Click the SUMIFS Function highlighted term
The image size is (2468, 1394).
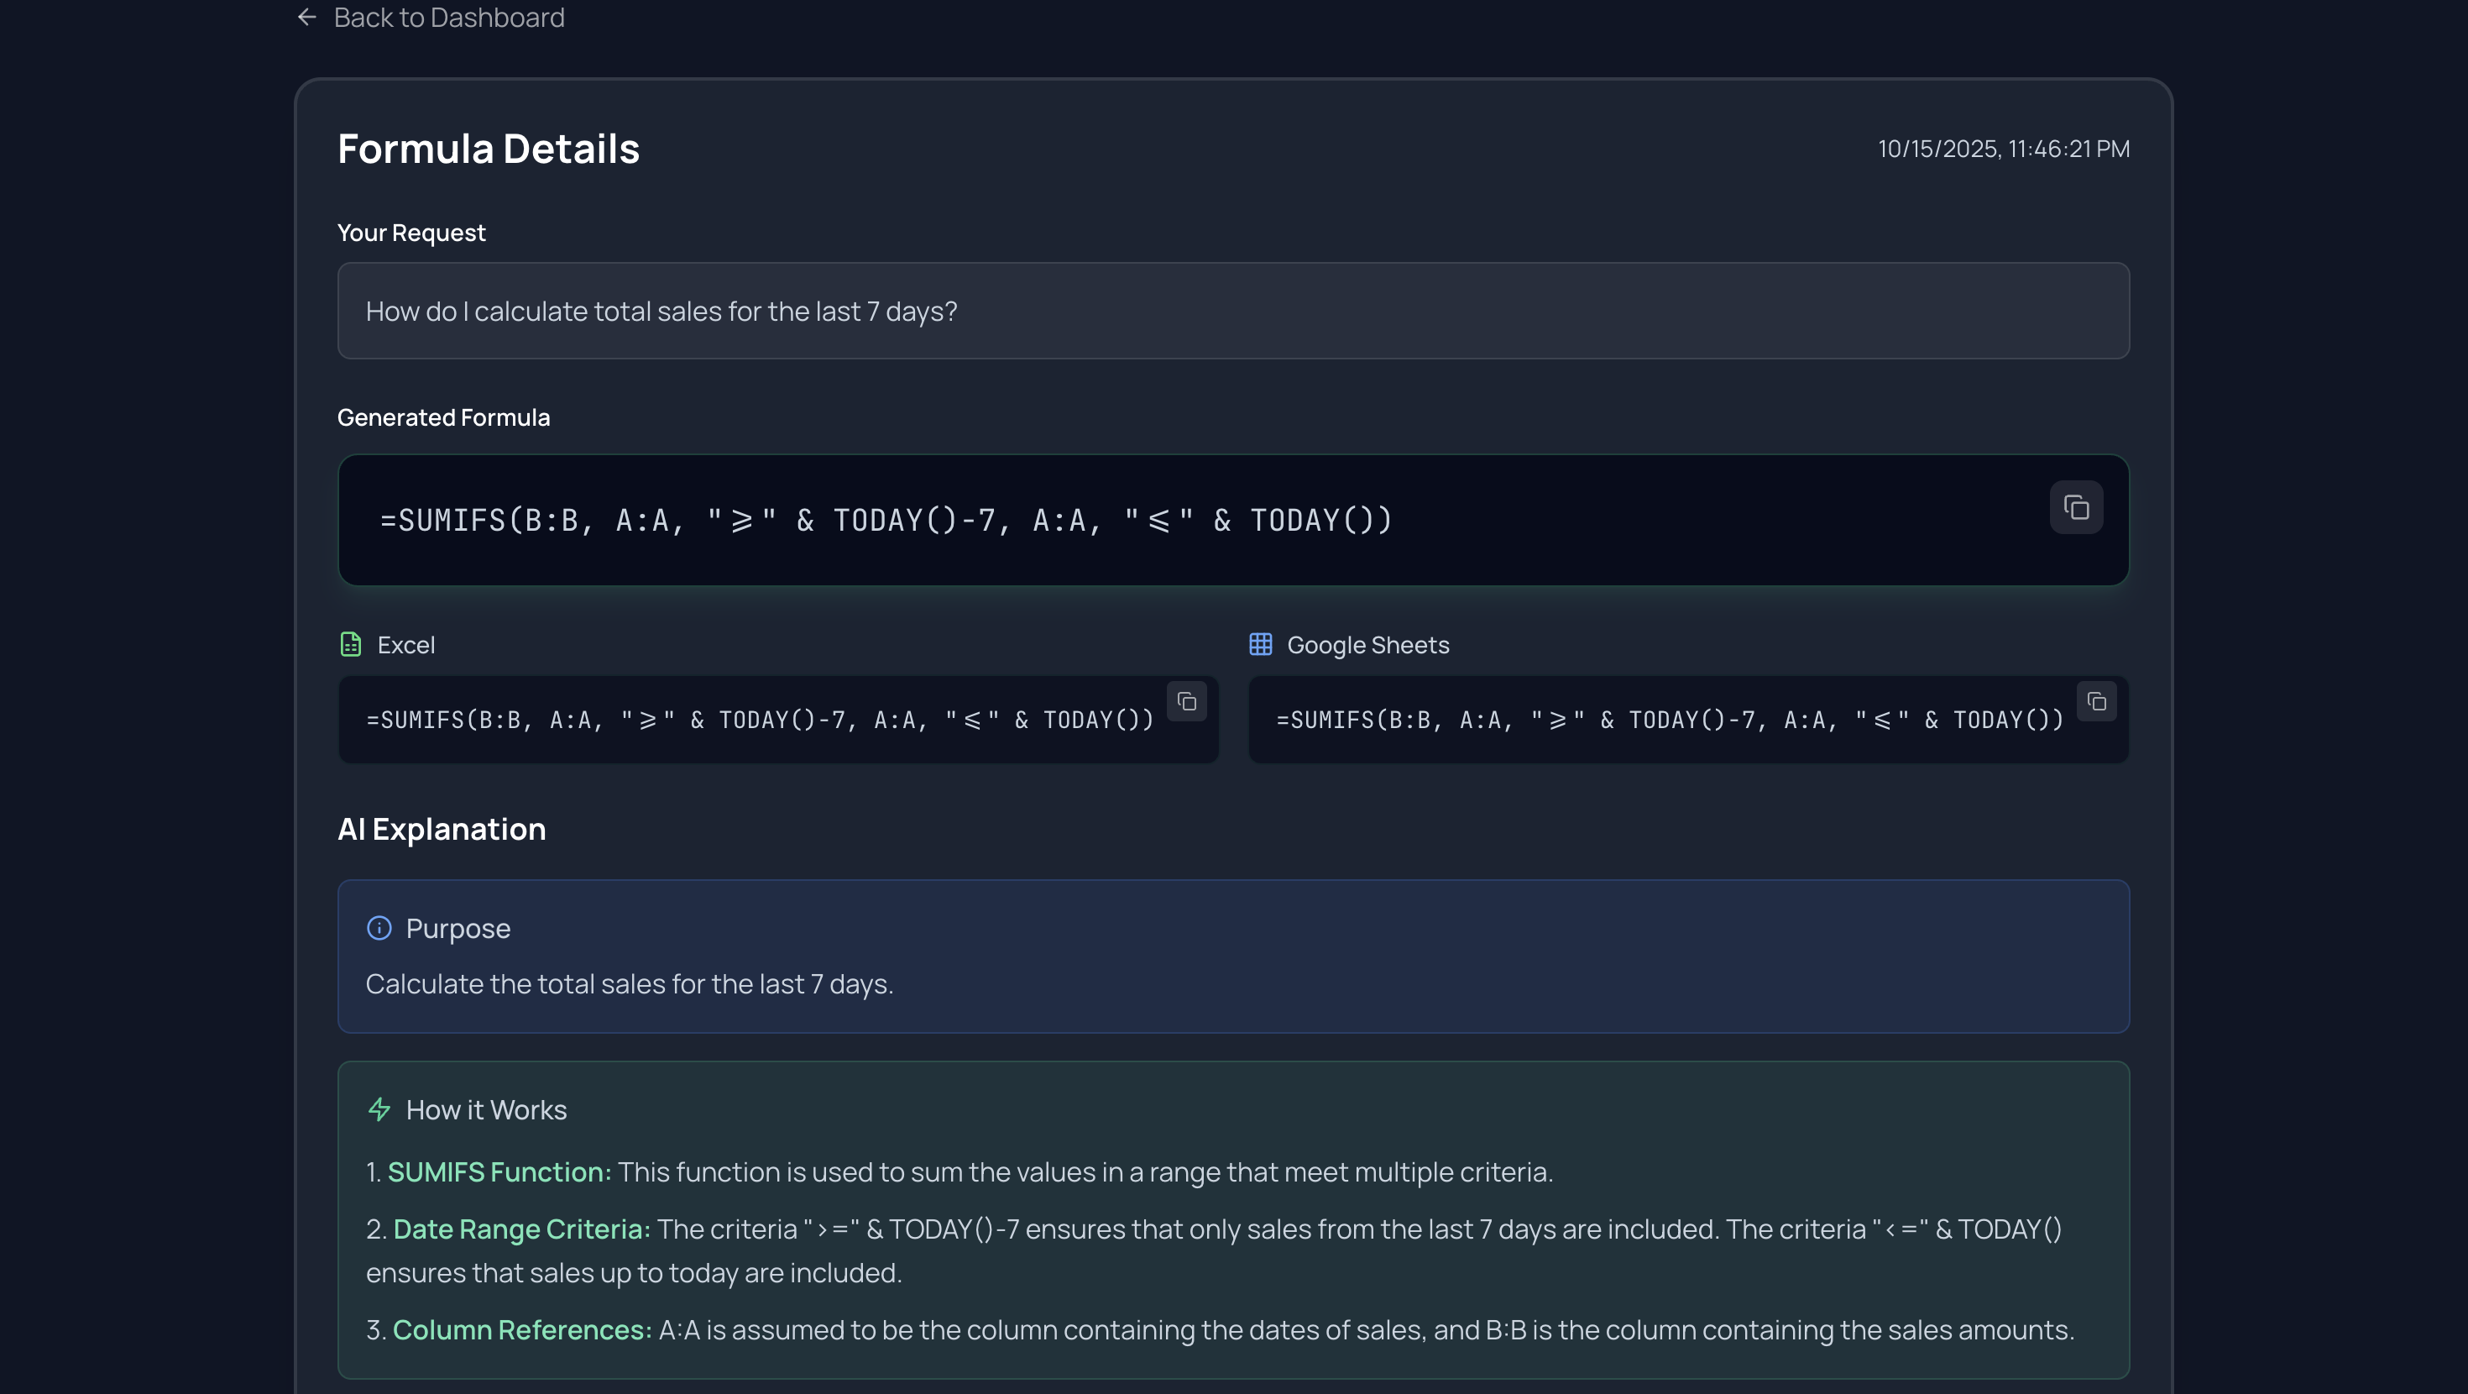pyautogui.click(x=498, y=1171)
